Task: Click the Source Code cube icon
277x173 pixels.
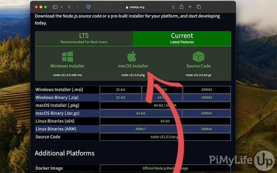Action: click(198, 57)
